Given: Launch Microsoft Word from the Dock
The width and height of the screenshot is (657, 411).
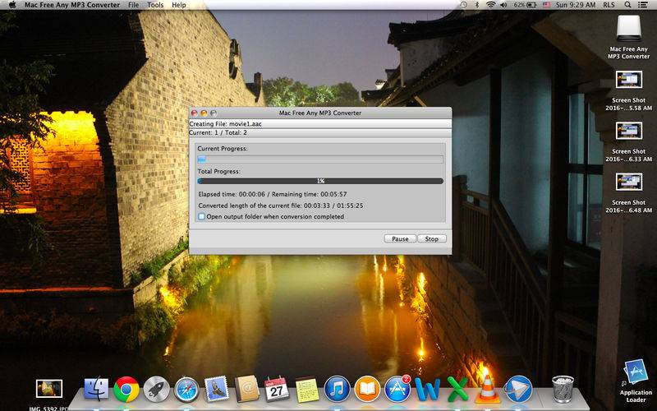Looking at the screenshot, I should coord(428,389).
